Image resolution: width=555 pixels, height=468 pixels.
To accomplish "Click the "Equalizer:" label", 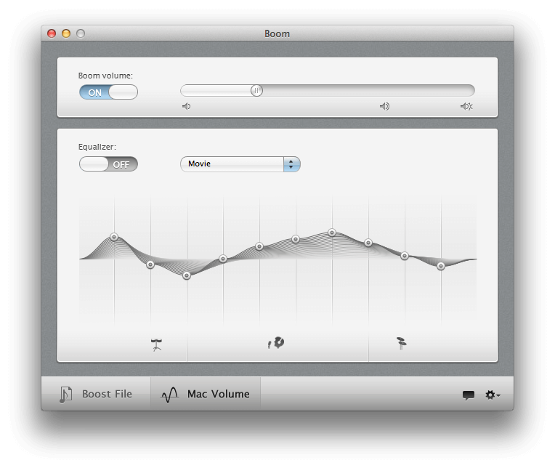I will (97, 147).
